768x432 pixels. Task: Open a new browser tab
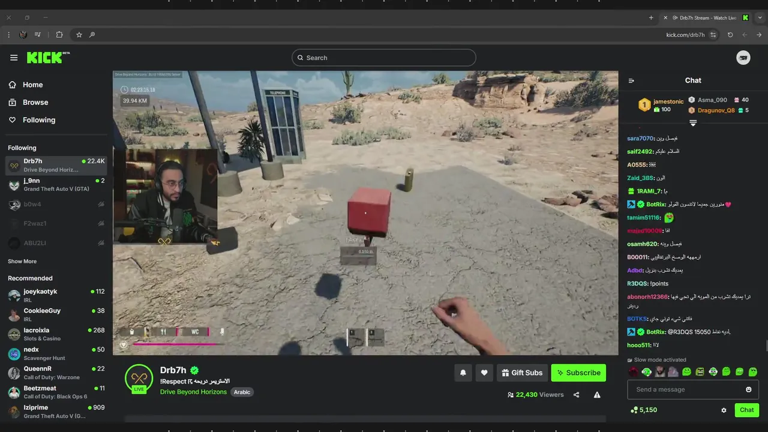coord(651,18)
